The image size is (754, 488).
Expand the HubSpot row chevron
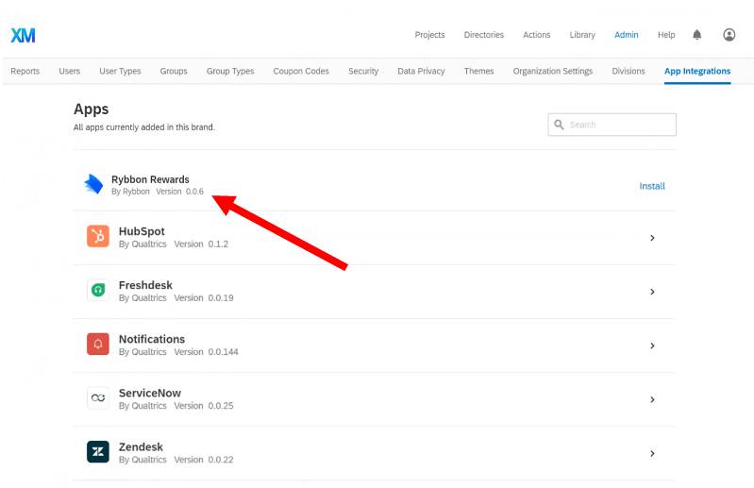652,238
